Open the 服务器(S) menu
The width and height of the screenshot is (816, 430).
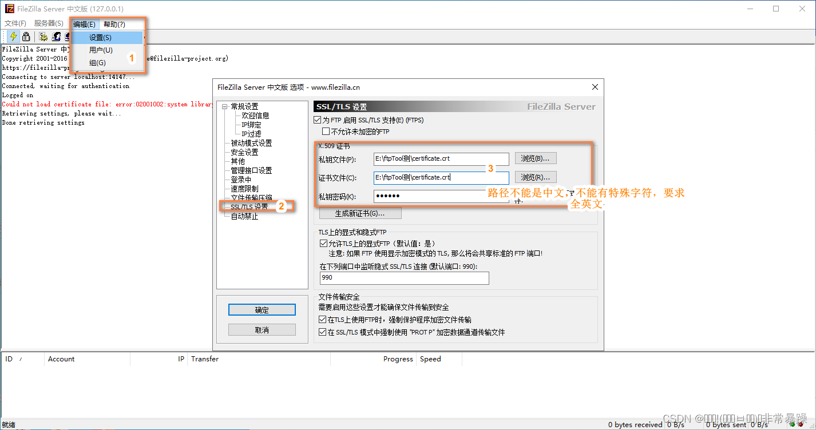click(x=49, y=23)
